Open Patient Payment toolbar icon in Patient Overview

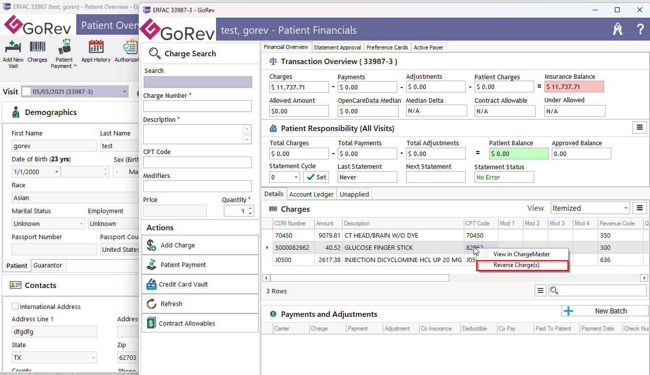pos(64,53)
